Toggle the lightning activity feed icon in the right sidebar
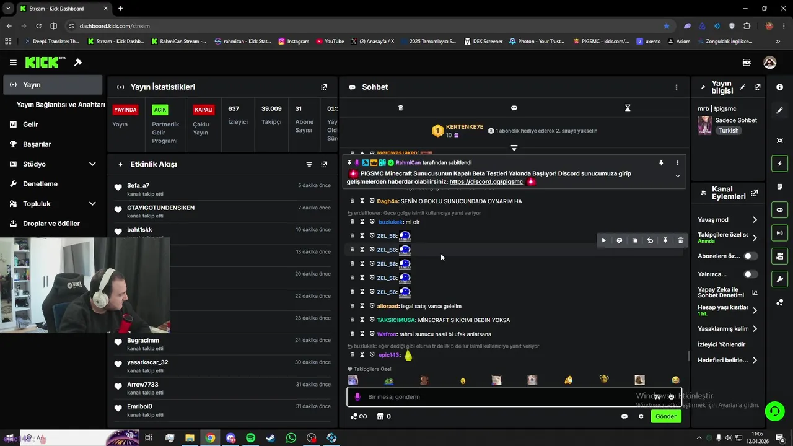793x446 pixels. click(x=779, y=164)
